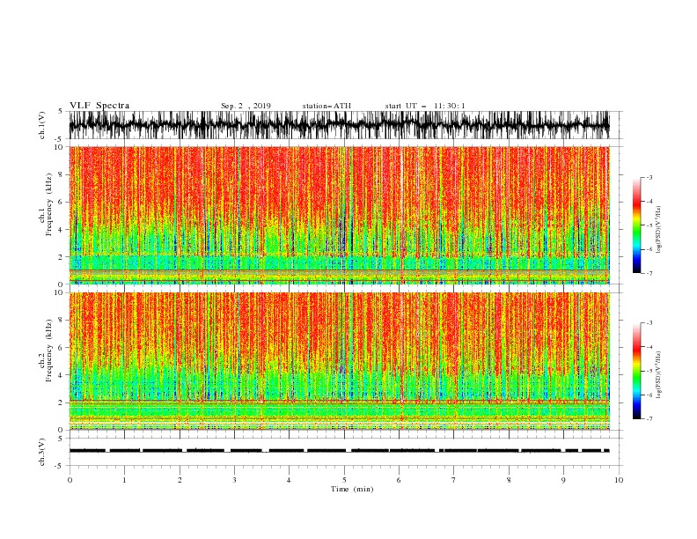The width and height of the screenshot is (697, 539).
Task: Click the lower PSD color scale bar
Action: (636, 371)
